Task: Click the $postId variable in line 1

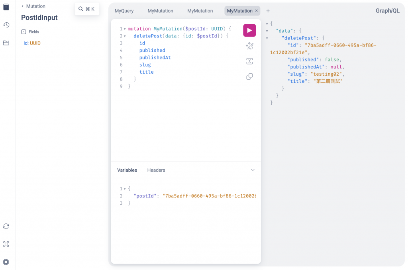Action: (x=195, y=29)
